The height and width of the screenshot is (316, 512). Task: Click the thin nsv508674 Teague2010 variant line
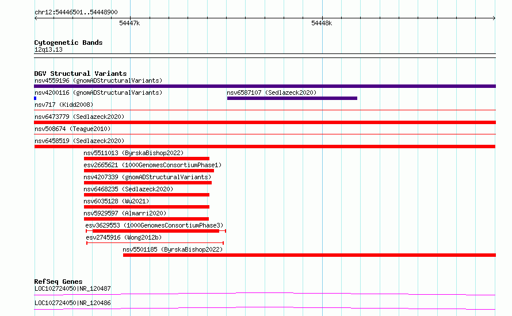click(265, 134)
